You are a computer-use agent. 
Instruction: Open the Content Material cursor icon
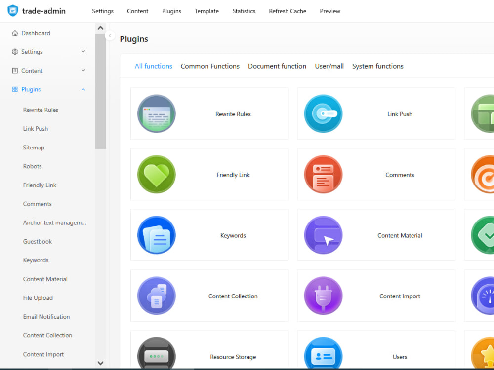point(323,235)
